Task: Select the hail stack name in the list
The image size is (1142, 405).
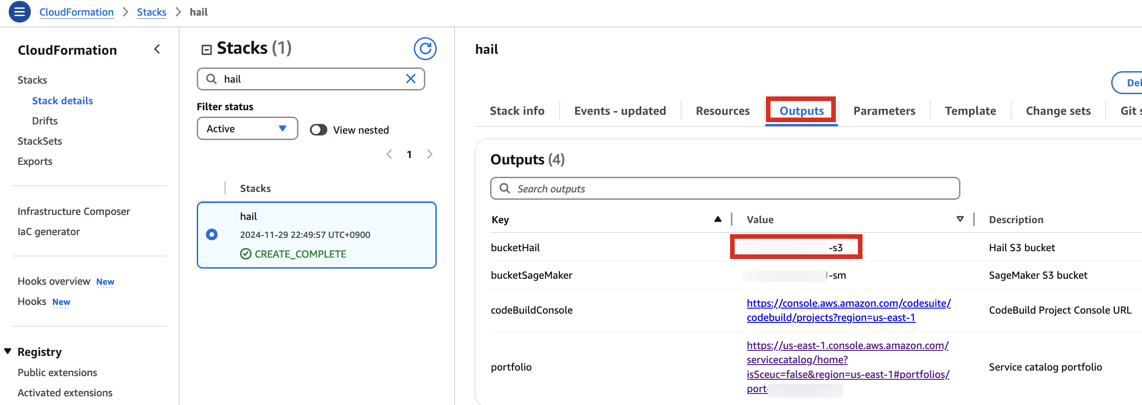Action: (x=248, y=216)
